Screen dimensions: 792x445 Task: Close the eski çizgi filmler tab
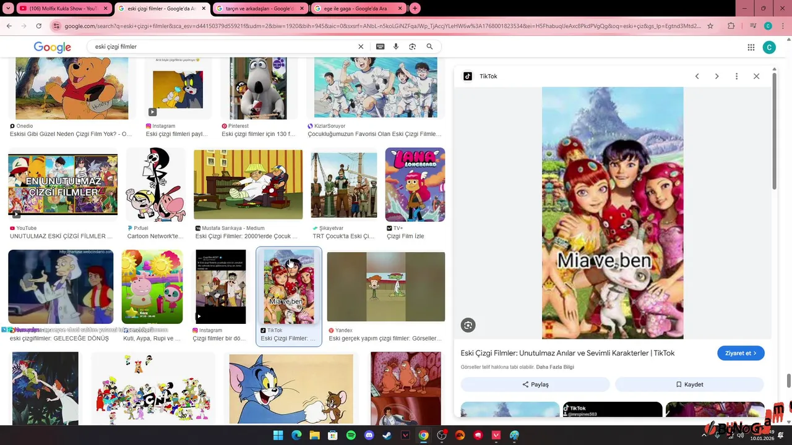tap(204, 9)
